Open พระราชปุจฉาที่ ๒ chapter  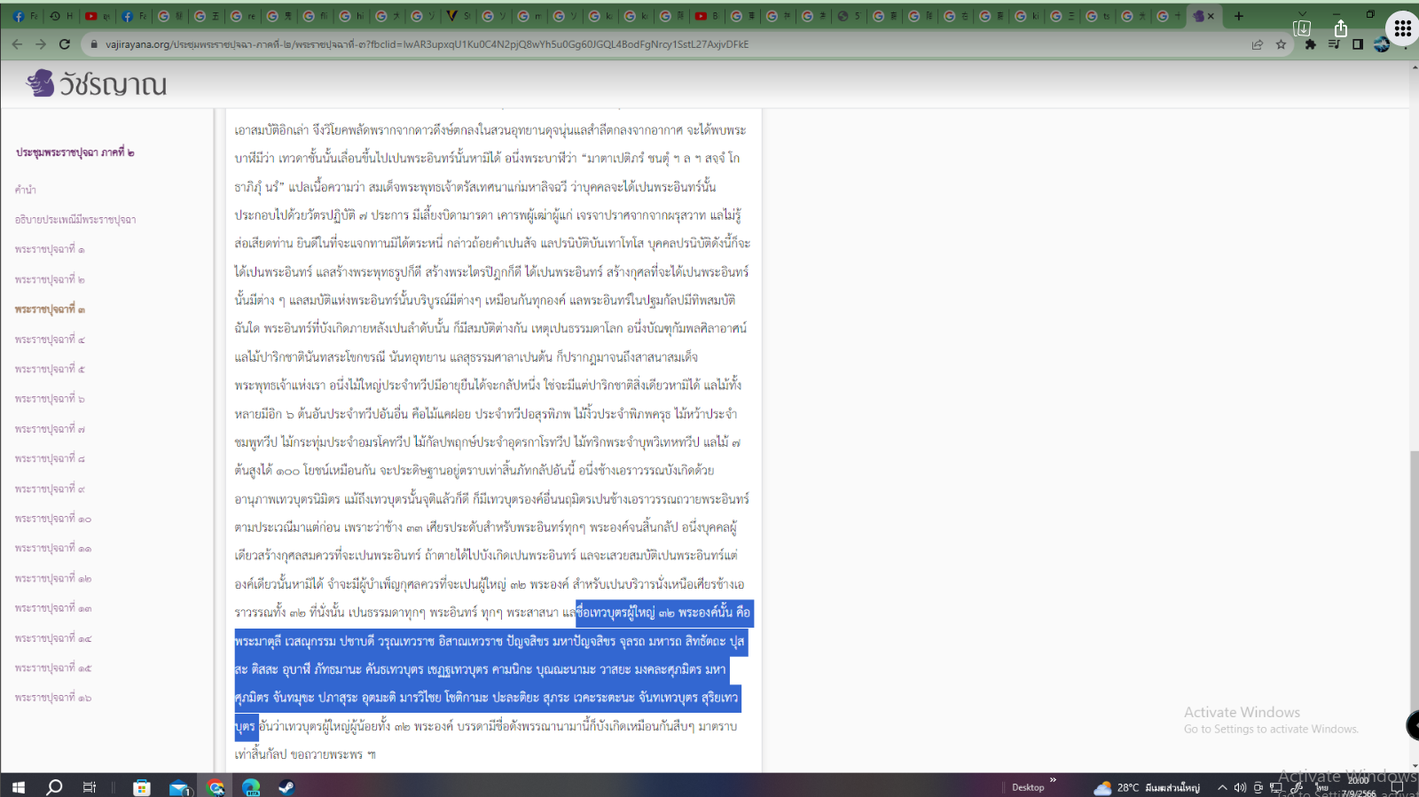click(x=50, y=279)
